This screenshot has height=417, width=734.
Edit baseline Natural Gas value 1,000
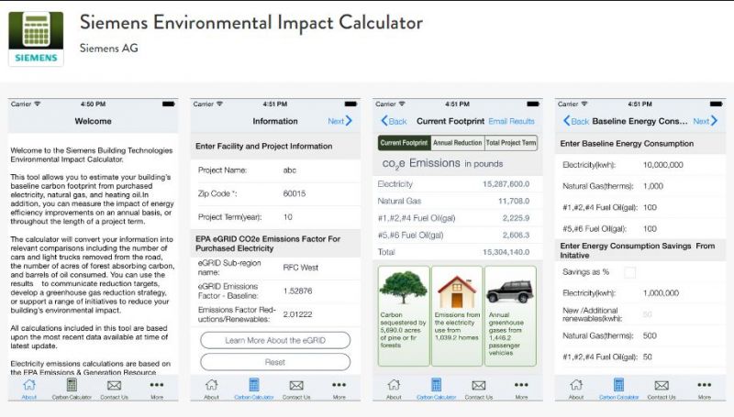pos(653,186)
